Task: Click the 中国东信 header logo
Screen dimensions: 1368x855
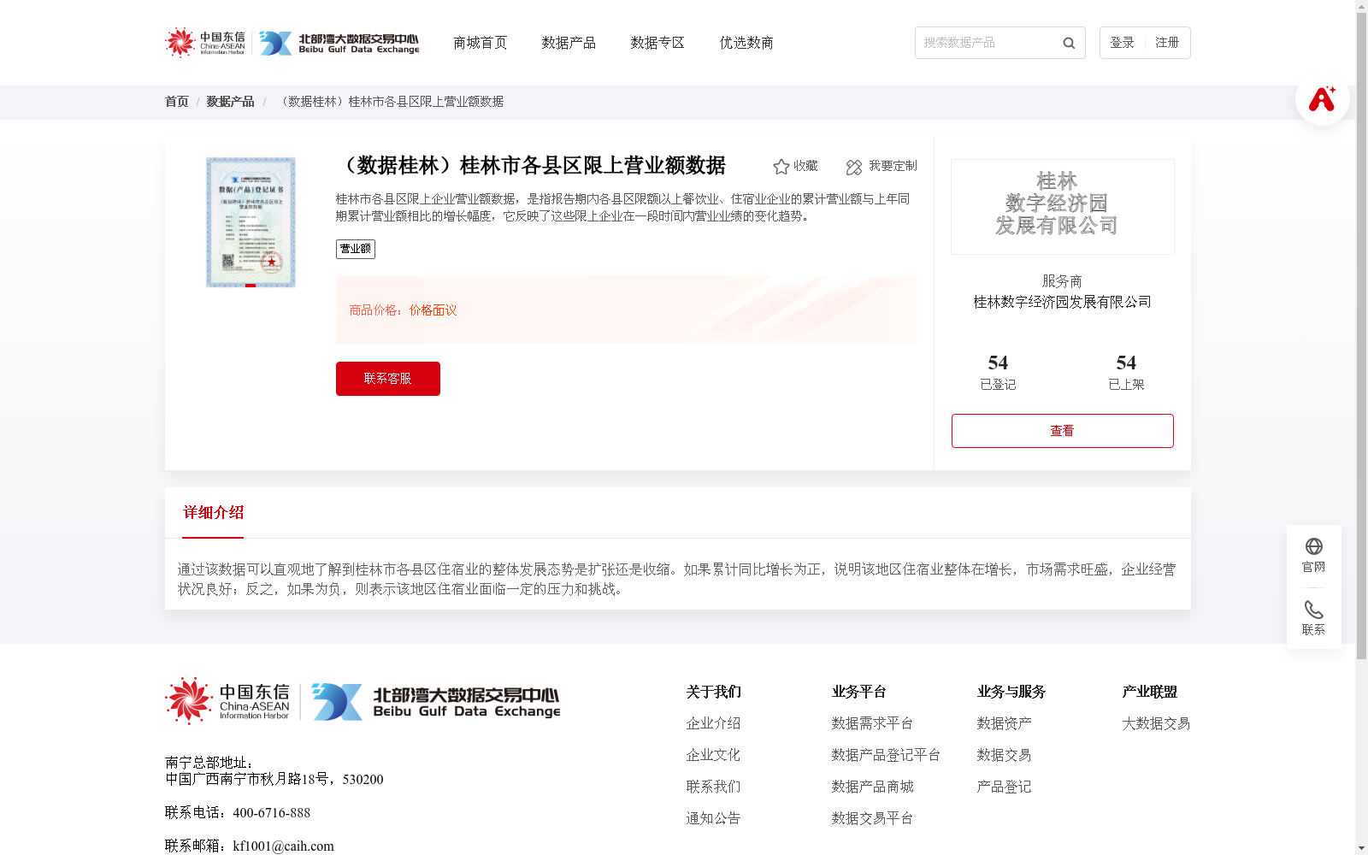Action: [x=208, y=42]
